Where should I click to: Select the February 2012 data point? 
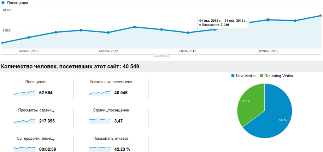(56, 32)
